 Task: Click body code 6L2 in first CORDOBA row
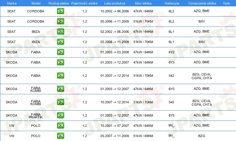[171, 11]
